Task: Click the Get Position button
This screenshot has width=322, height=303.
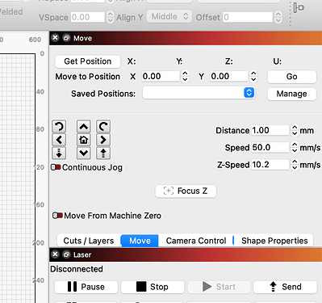Action: point(88,61)
